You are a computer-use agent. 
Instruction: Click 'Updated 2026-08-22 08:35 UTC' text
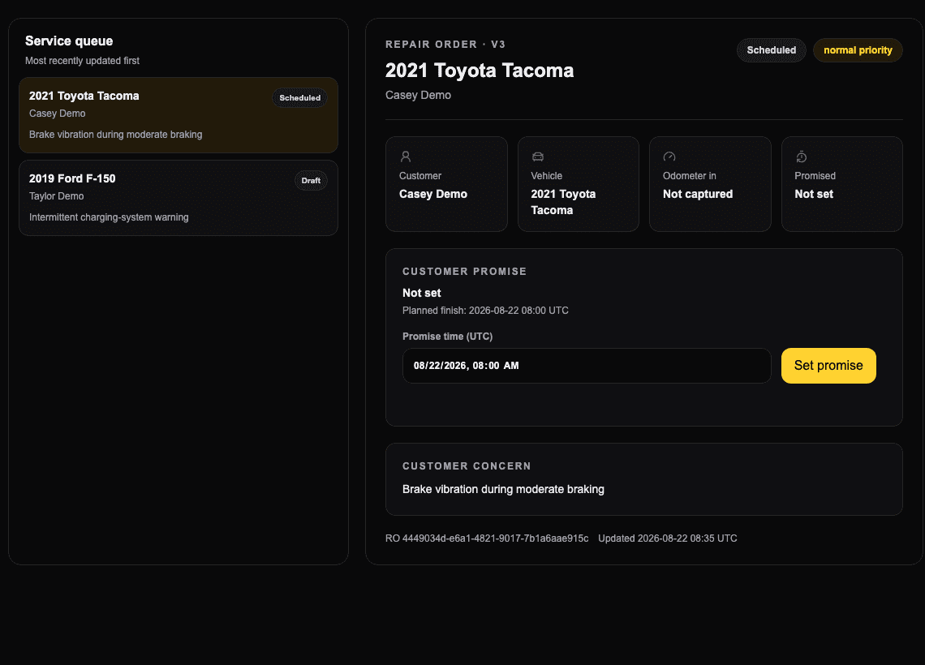668,538
